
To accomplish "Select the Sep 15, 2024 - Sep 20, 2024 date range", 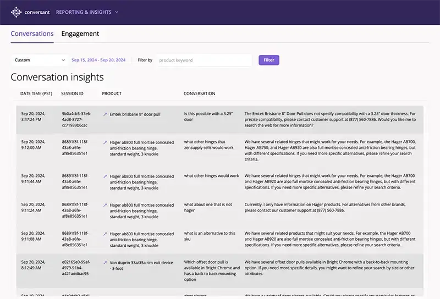I will (x=98, y=60).
